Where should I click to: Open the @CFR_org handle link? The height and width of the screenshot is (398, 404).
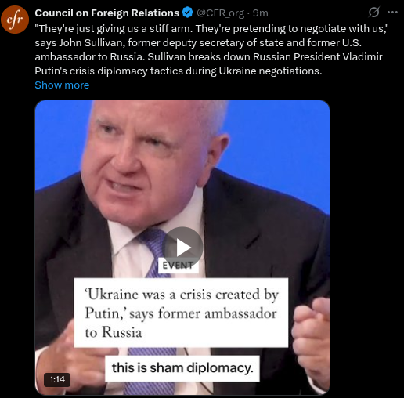tap(220, 13)
